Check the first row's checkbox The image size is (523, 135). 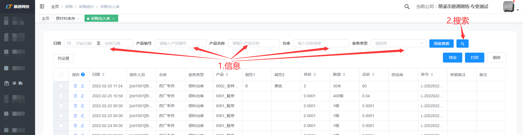(x=61, y=86)
